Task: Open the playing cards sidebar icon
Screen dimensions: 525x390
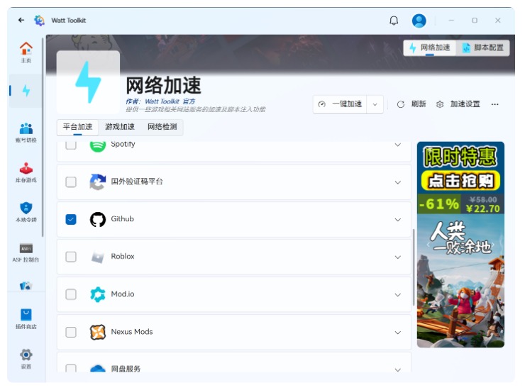Action: pos(26,286)
